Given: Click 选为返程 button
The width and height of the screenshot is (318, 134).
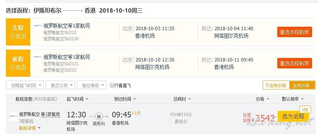Looking at the screenshot, I should click(293, 116).
